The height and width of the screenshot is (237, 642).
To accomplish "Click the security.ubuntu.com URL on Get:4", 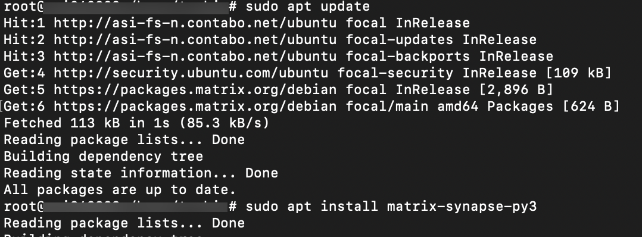I will pos(191,73).
